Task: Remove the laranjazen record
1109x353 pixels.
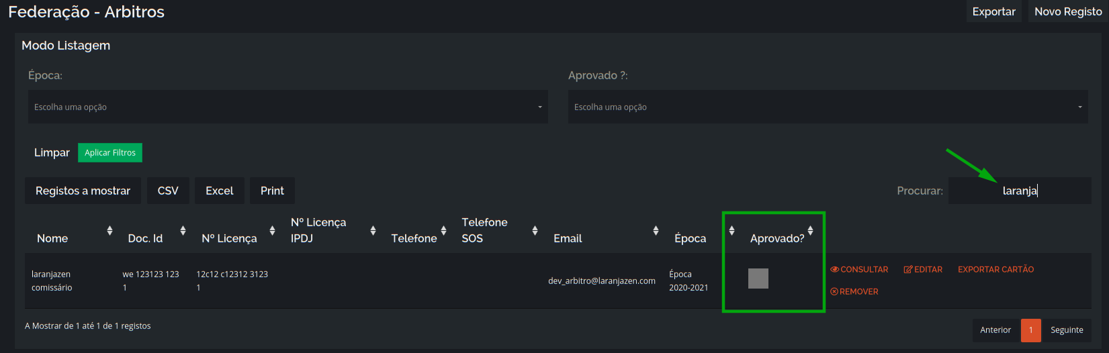Action: pos(854,291)
